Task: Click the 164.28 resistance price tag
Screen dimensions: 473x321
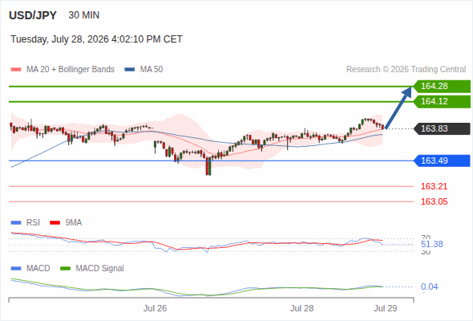Action: [x=442, y=87]
